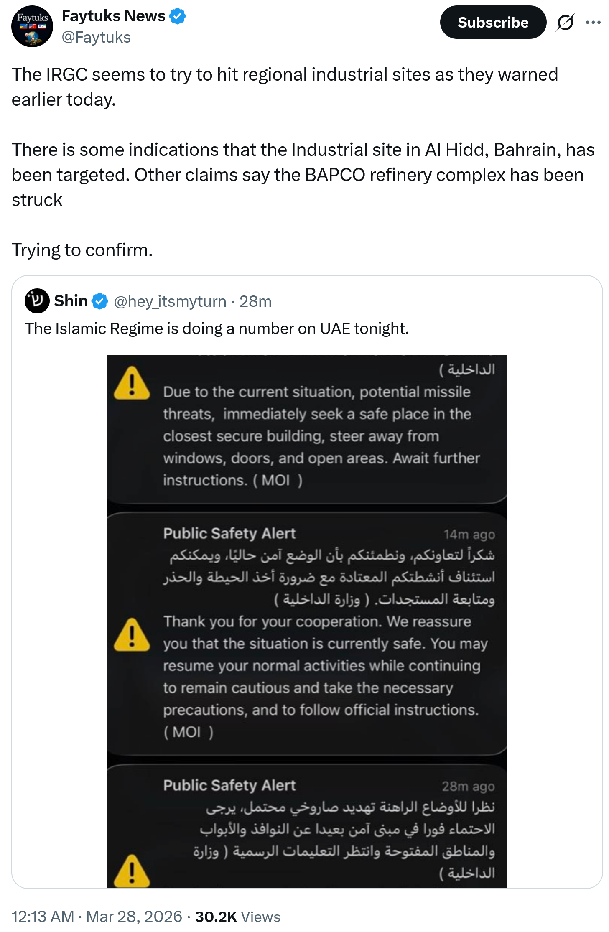Open the Faytuks News display name
Viewport: 609px width, 932px height.
[113, 16]
